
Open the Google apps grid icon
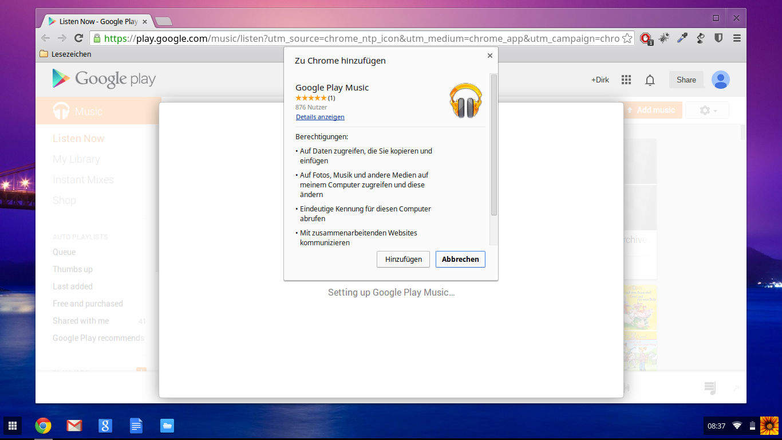[626, 80]
